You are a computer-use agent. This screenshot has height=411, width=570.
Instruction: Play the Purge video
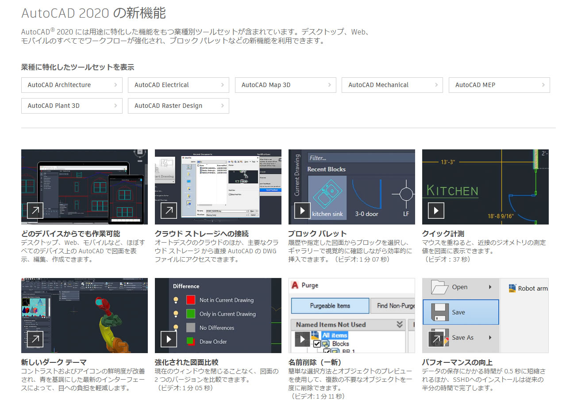coord(302,339)
